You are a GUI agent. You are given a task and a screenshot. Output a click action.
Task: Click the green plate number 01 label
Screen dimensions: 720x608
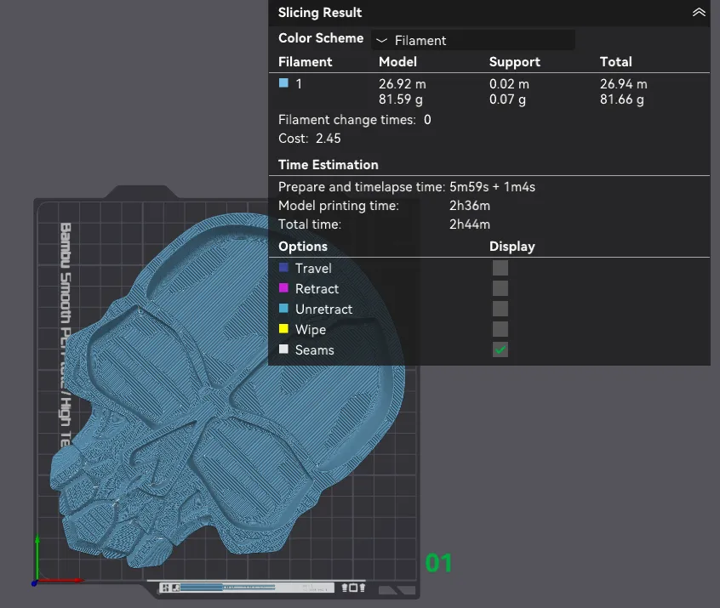click(x=438, y=563)
